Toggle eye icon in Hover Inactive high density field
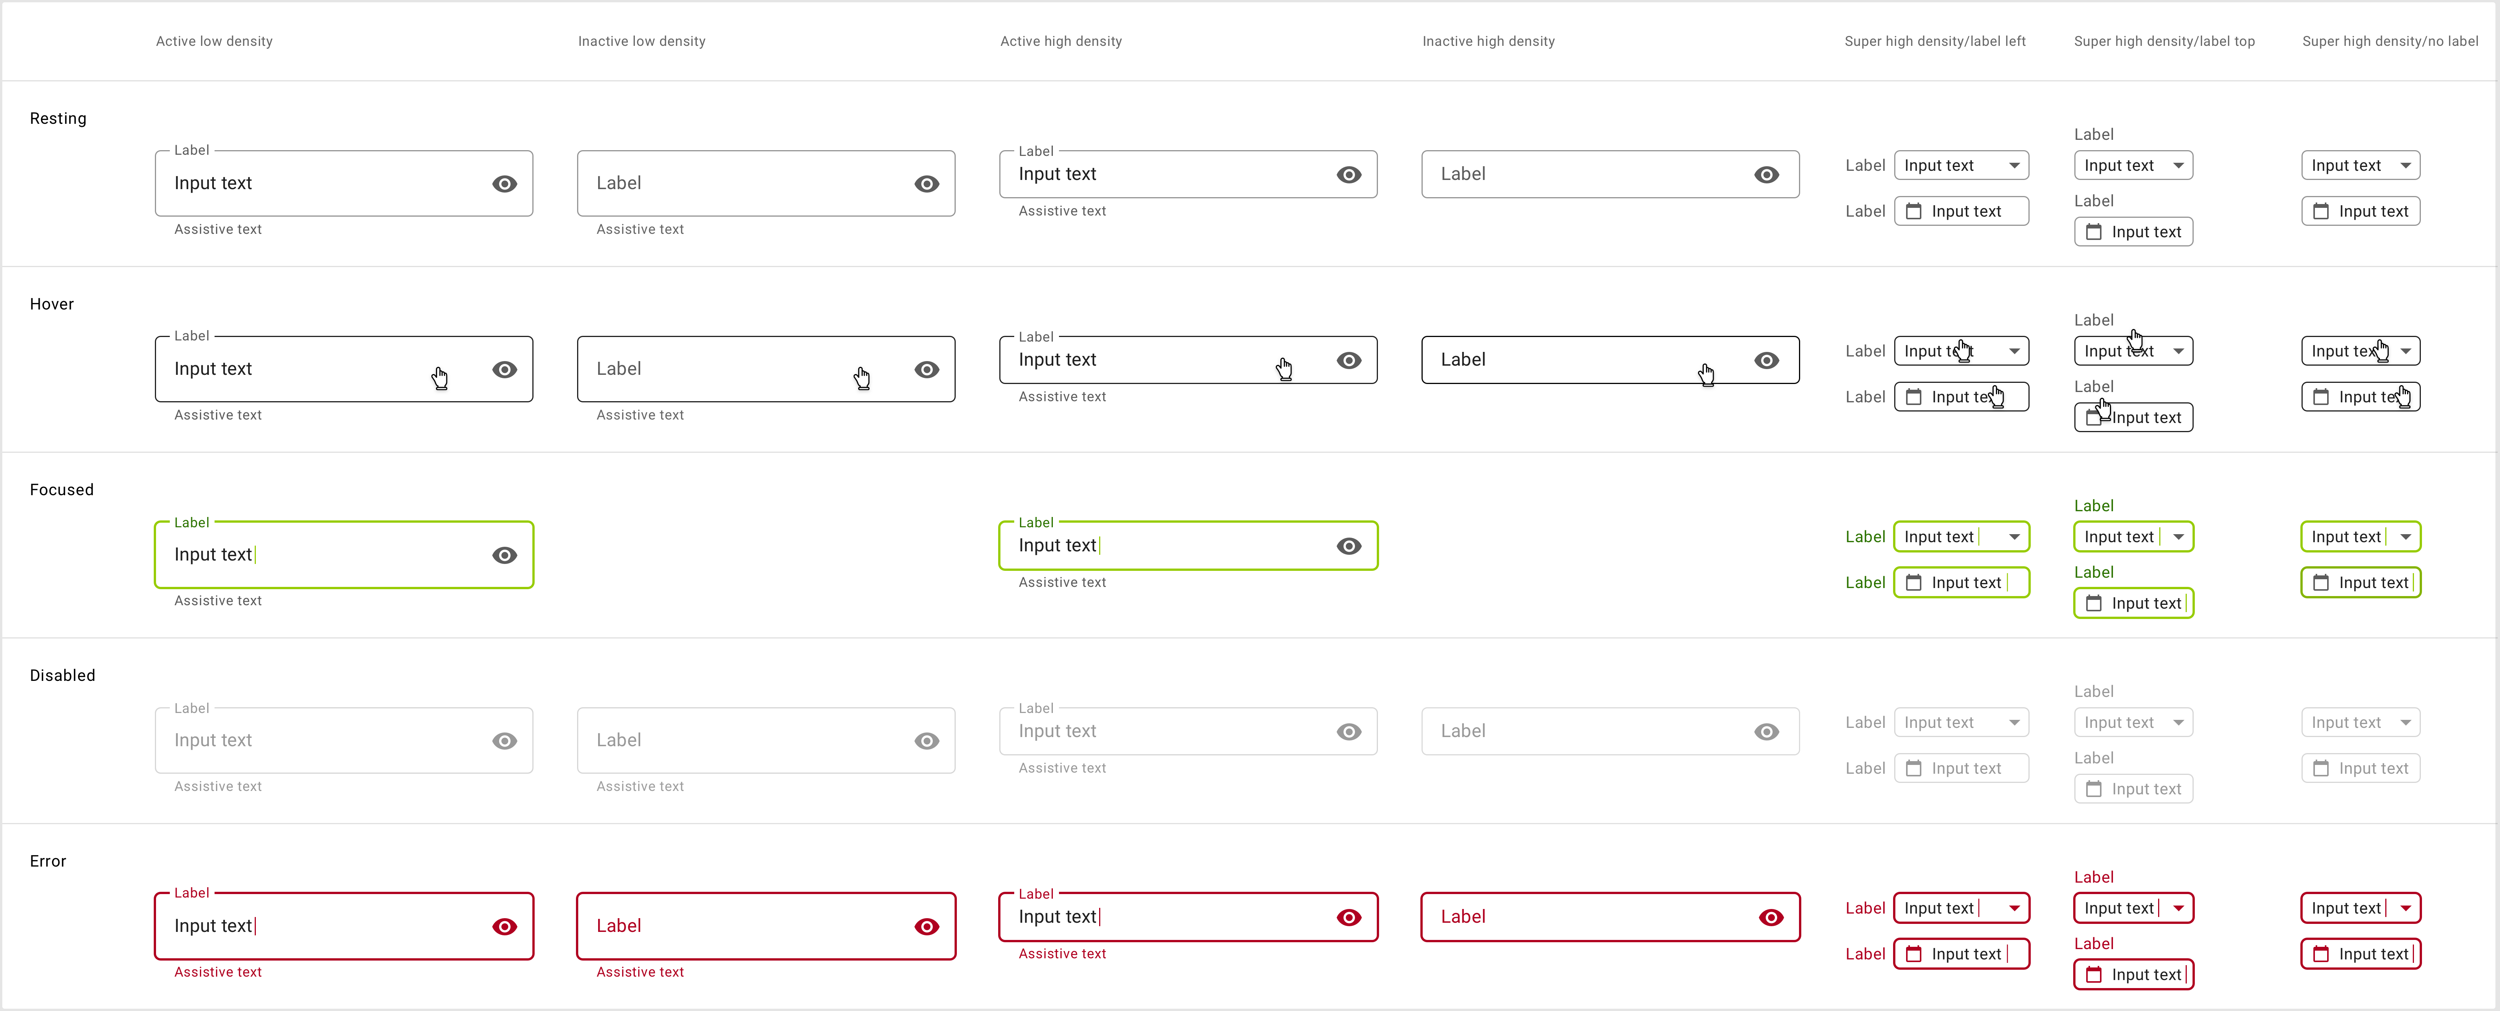2500x1011 pixels. click(1766, 361)
